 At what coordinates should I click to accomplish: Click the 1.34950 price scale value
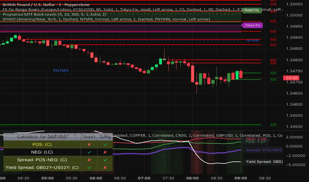click(x=294, y=26)
